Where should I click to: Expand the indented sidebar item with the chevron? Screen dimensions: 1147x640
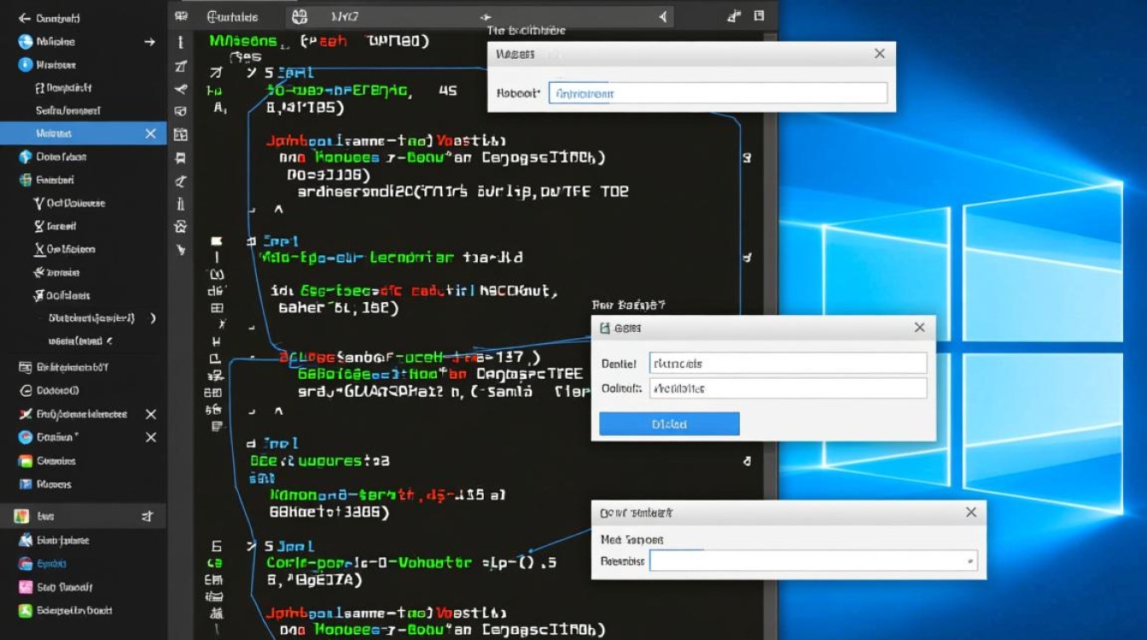[153, 318]
